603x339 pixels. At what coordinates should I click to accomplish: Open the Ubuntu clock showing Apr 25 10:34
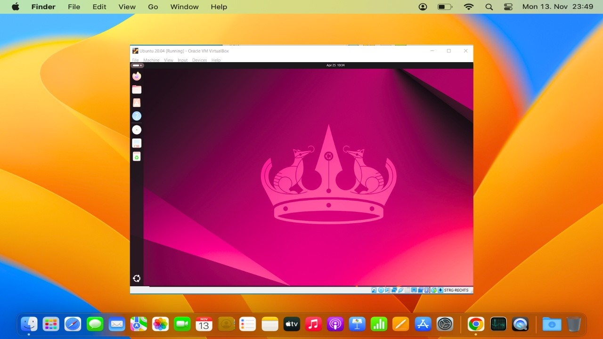click(x=335, y=65)
